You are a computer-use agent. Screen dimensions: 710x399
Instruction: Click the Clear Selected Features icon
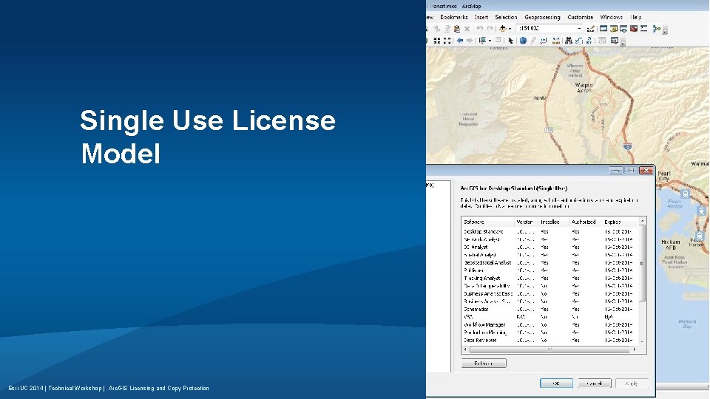pos(498,40)
